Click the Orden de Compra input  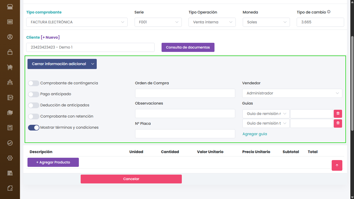(185, 93)
